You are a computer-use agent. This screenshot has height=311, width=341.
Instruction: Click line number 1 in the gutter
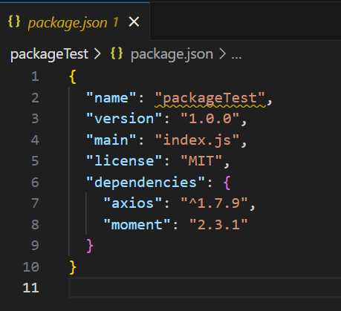coord(35,76)
